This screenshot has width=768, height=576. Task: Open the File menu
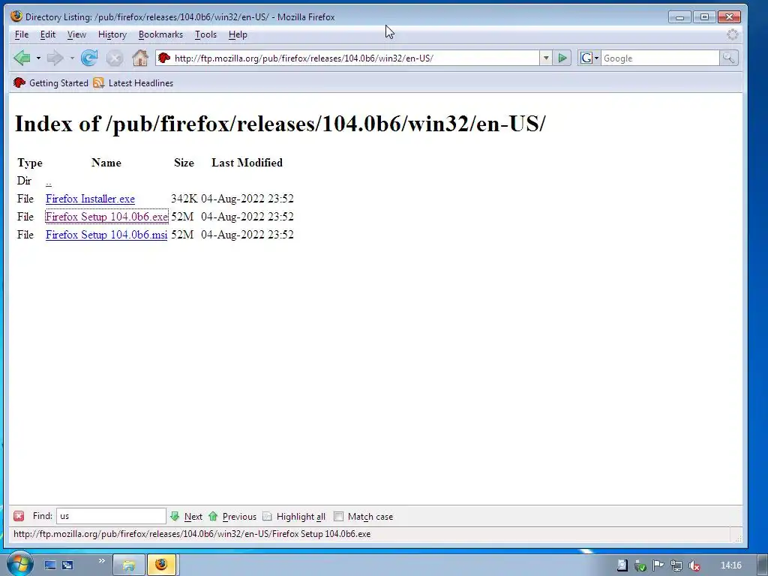[22, 34]
